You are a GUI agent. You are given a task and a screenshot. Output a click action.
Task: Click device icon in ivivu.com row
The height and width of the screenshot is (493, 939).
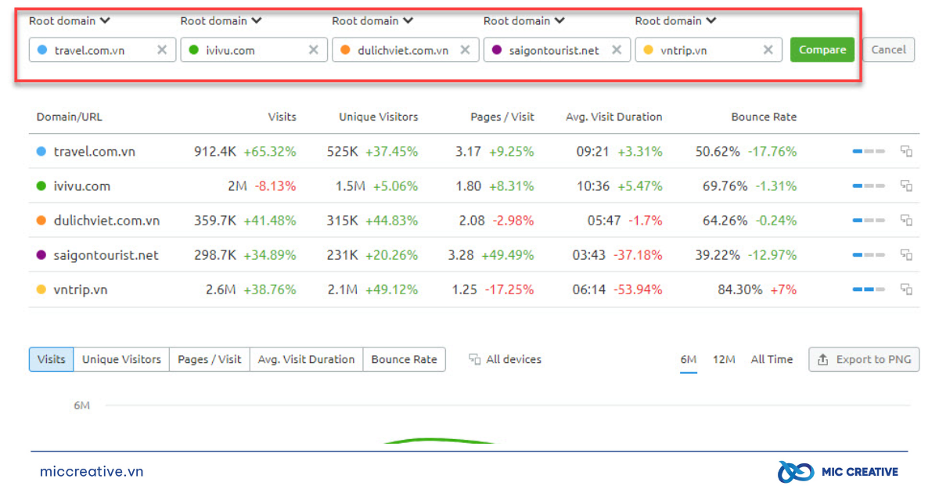906,185
